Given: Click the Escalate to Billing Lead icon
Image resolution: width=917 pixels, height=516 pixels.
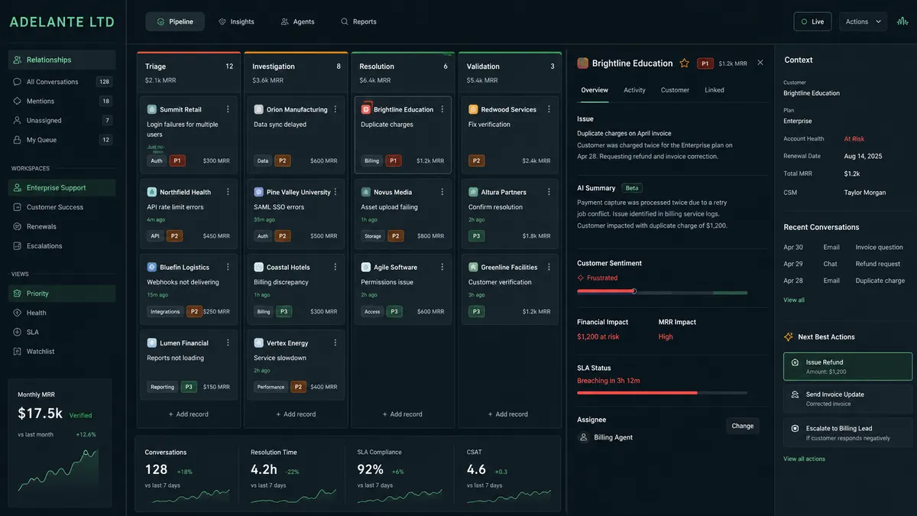Looking at the screenshot, I should click(795, 429).
